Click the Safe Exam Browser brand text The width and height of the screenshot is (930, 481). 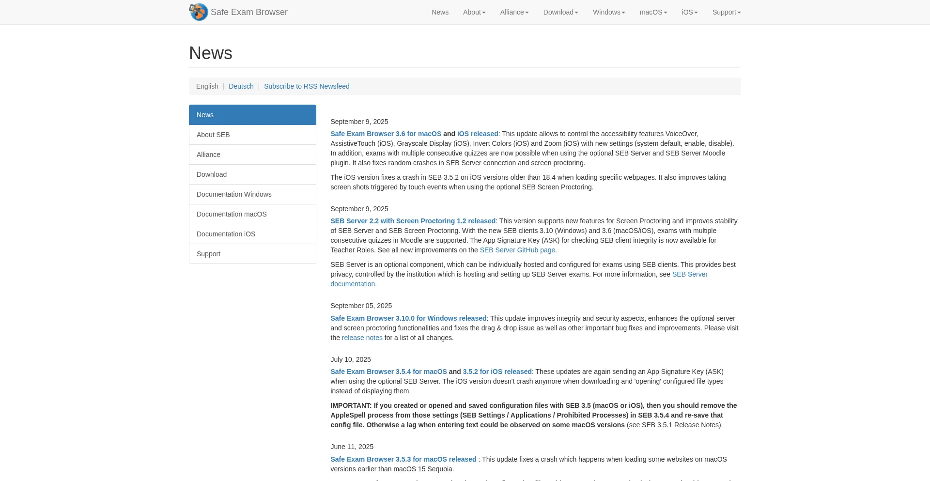[x=249, y=12]
